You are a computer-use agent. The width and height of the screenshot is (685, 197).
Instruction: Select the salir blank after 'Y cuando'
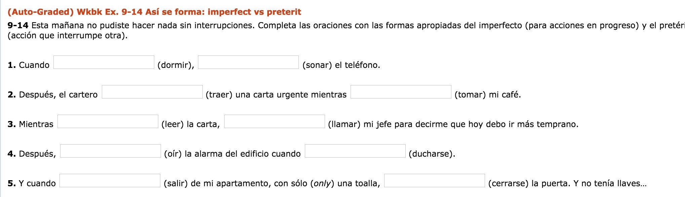coord(110,181)
